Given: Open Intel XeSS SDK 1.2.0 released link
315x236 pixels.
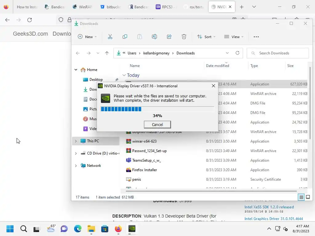Looking at the screenshot, I should (x=269, y=207).
